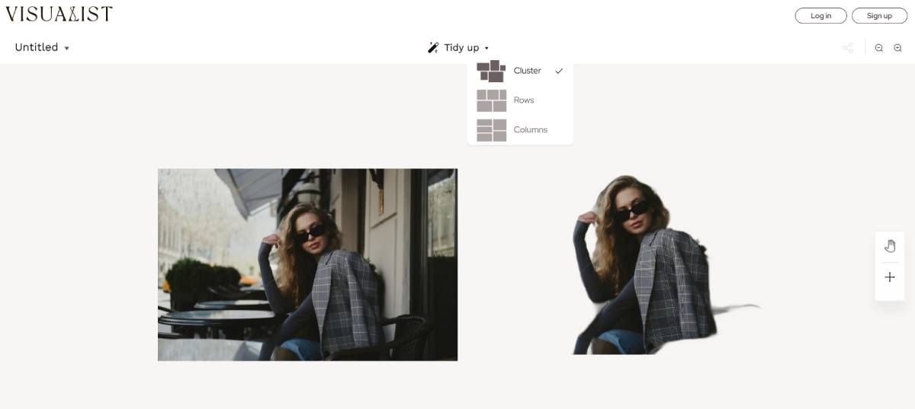Select the hand pan tool
Image resolution: width=915 pixels, height=409 pixels.
pos(889,245)
